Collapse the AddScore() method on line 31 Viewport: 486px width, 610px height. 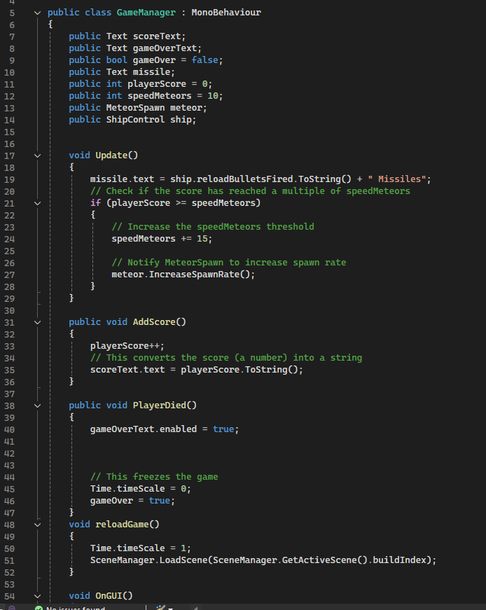[x=37, y=322]
